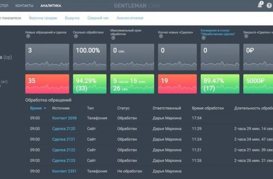Switch to 'Воронка продаж' tab
This screenshot has width=273, height=179.
(x=43, y=18)
